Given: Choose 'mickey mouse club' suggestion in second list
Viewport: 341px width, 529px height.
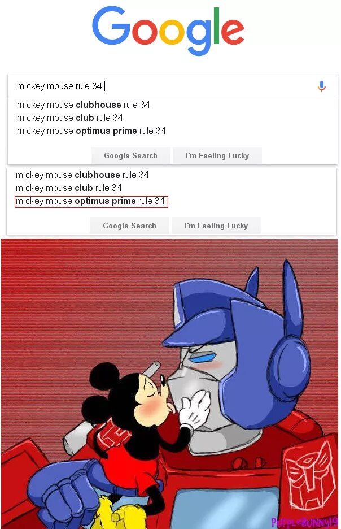Looking at the screenshot, I should tap(69, 188).
